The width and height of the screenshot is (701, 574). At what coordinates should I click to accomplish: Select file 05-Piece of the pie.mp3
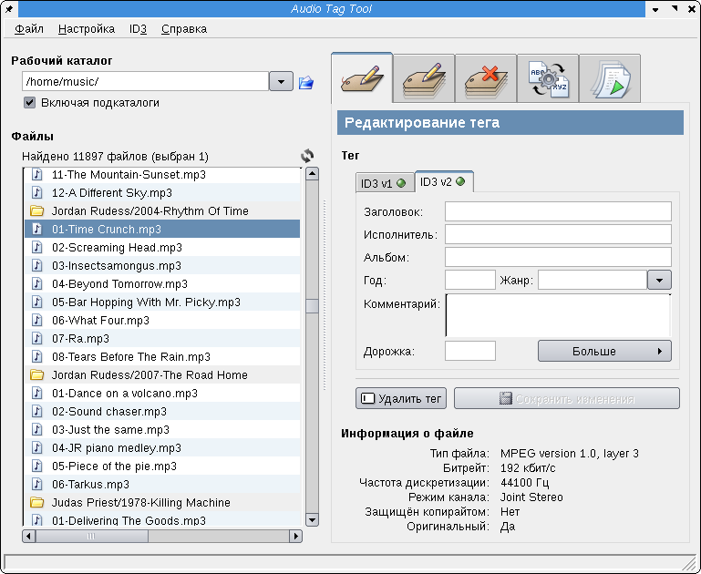coord(162,466)
